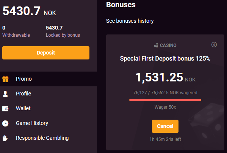Click the Promo gift box icon
Image resolution: width=227 pixels, height=153 pixels.
pyautogui.click(x=5, y=79)
